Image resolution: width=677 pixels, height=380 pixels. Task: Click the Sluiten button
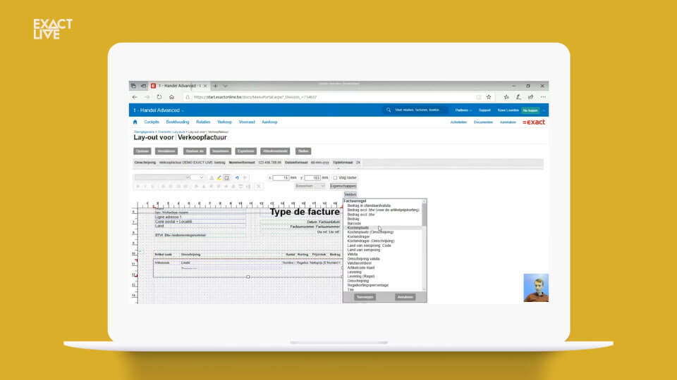[x=303, y=151]
